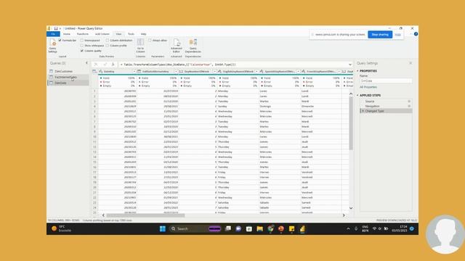Click the Stop sharing button

coord(380,35)
